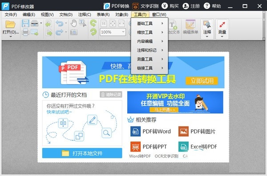Viewport: 267px width, 176px height.
Task: Open the 注释(C) menu
Action: tap(85, 15)
